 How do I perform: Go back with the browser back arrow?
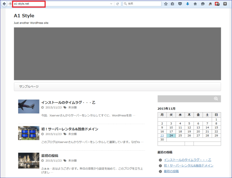(x=4, y=4)
